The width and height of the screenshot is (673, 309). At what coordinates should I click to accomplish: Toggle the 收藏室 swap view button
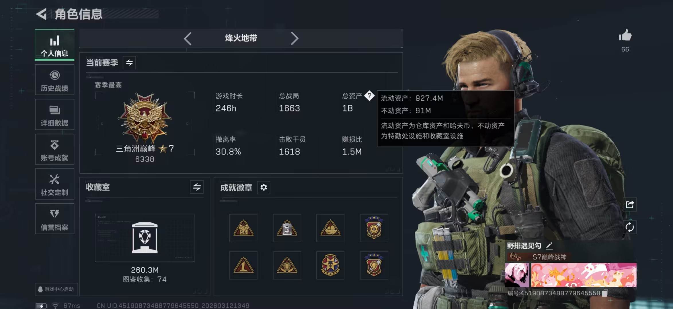[197, 187]
